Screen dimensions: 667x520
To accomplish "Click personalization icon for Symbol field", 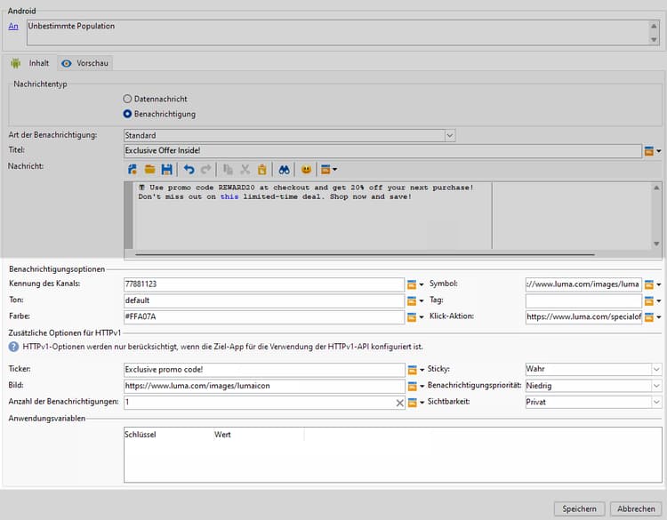I will (x=648, y=284).
